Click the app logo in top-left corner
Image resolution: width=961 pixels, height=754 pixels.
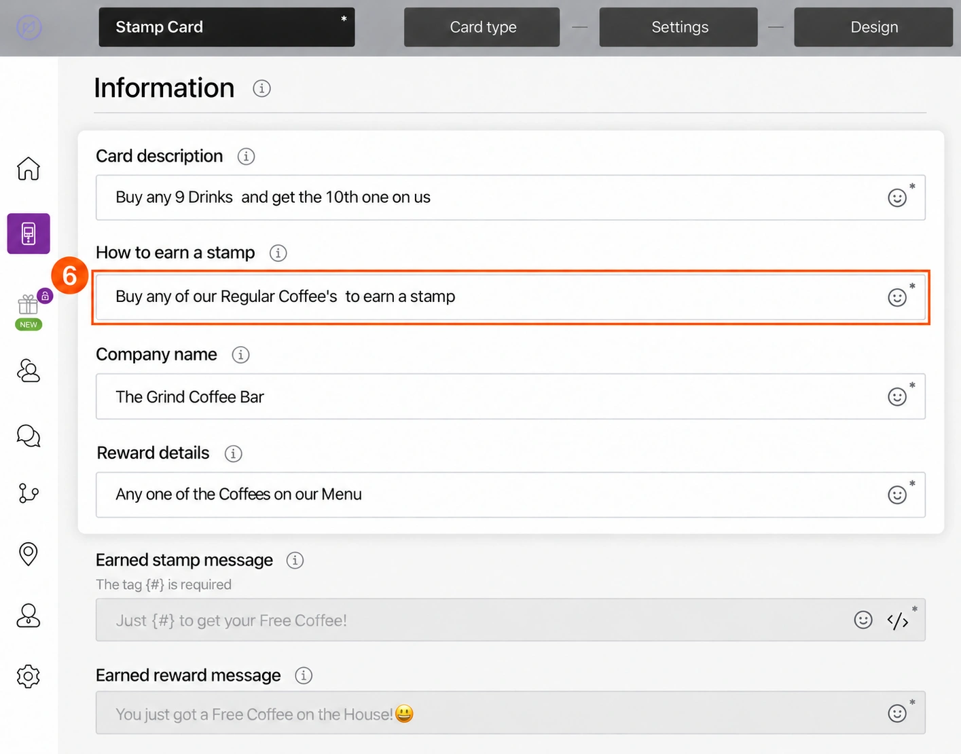point(29,28)
